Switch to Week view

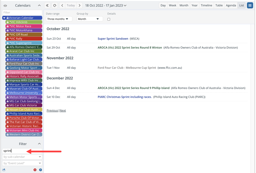[172, 5]
